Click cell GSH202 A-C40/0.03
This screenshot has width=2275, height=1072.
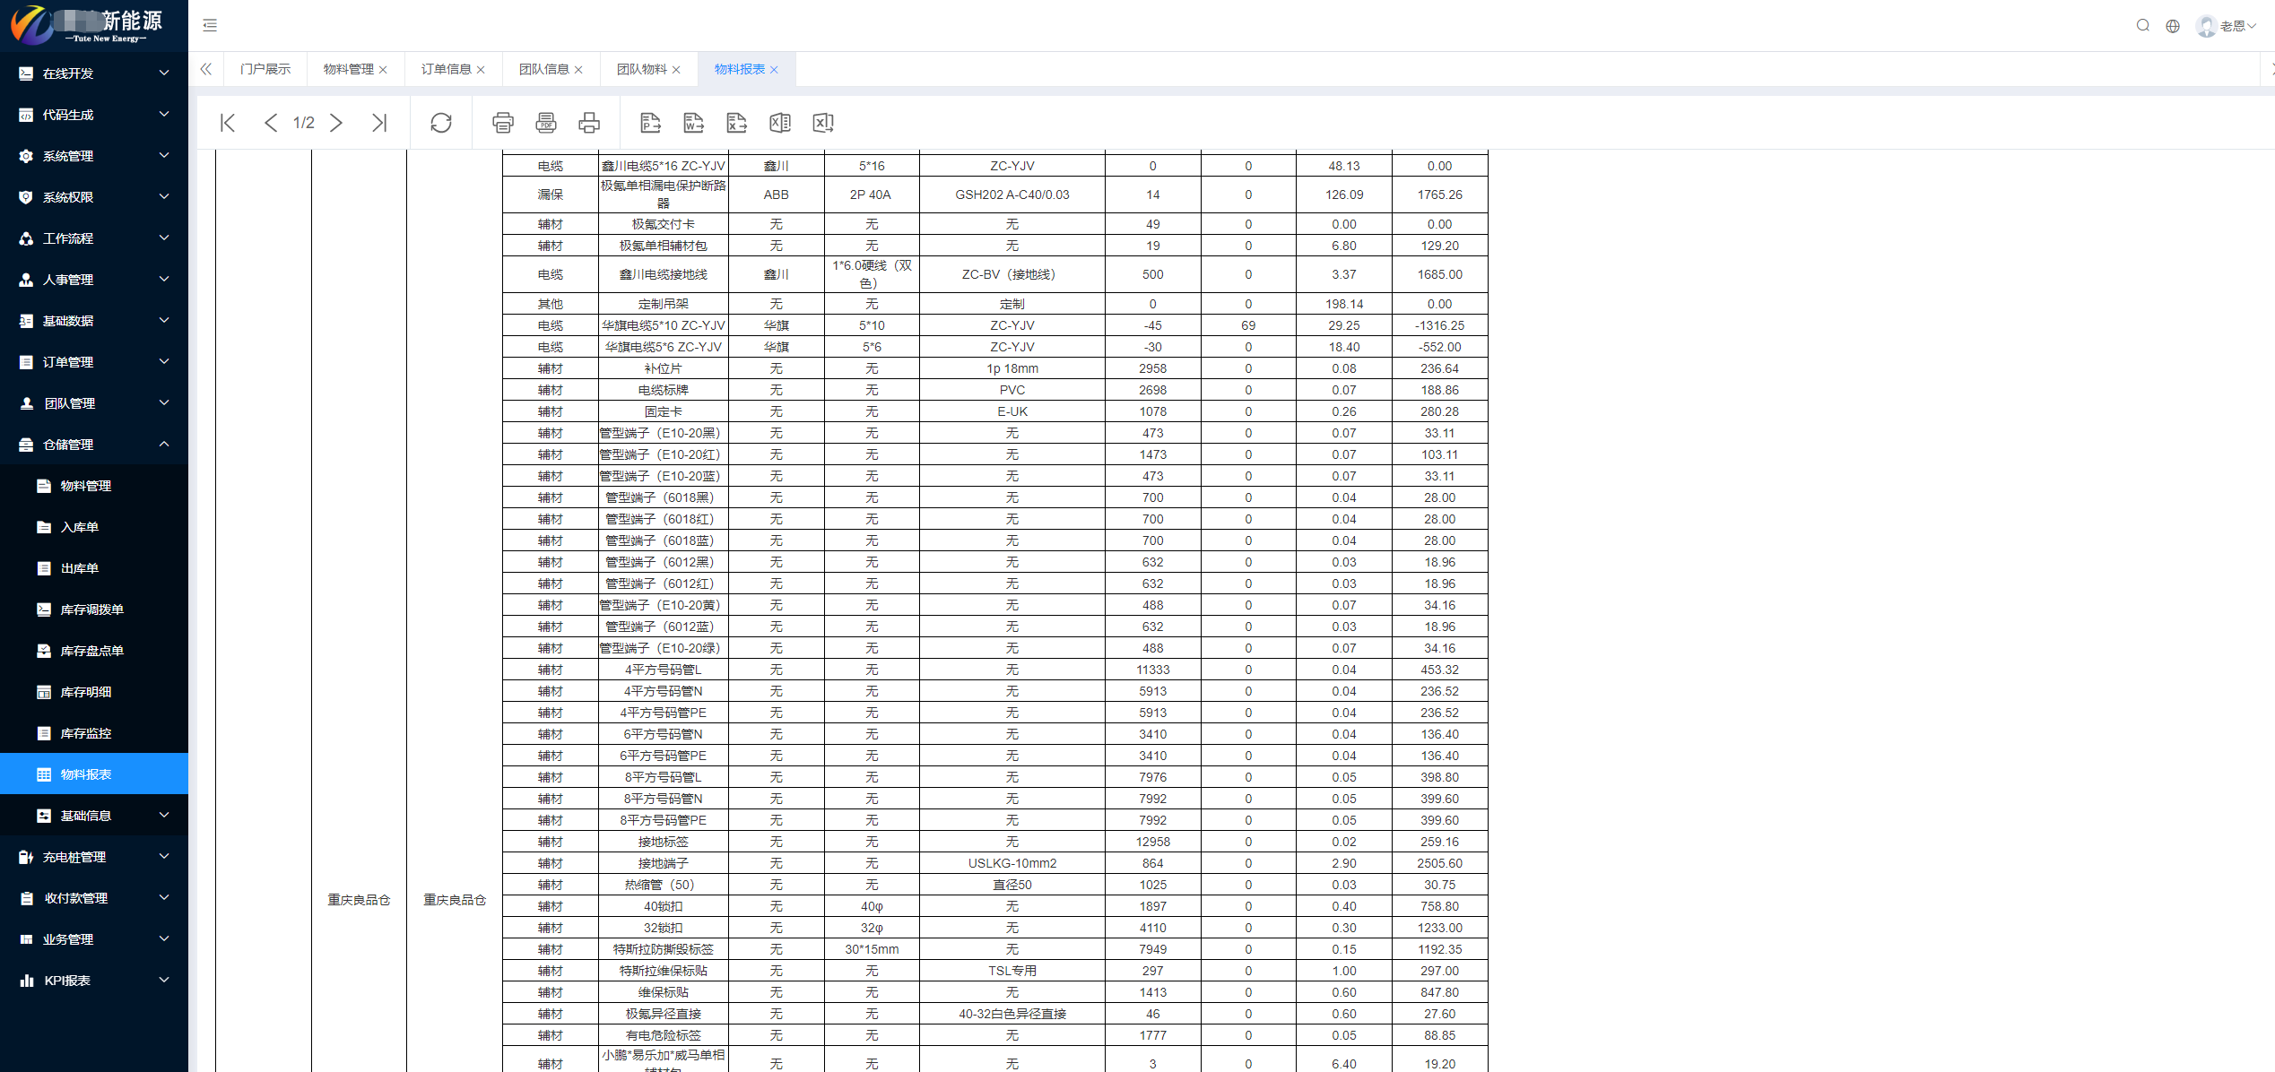coord(1012,195)
